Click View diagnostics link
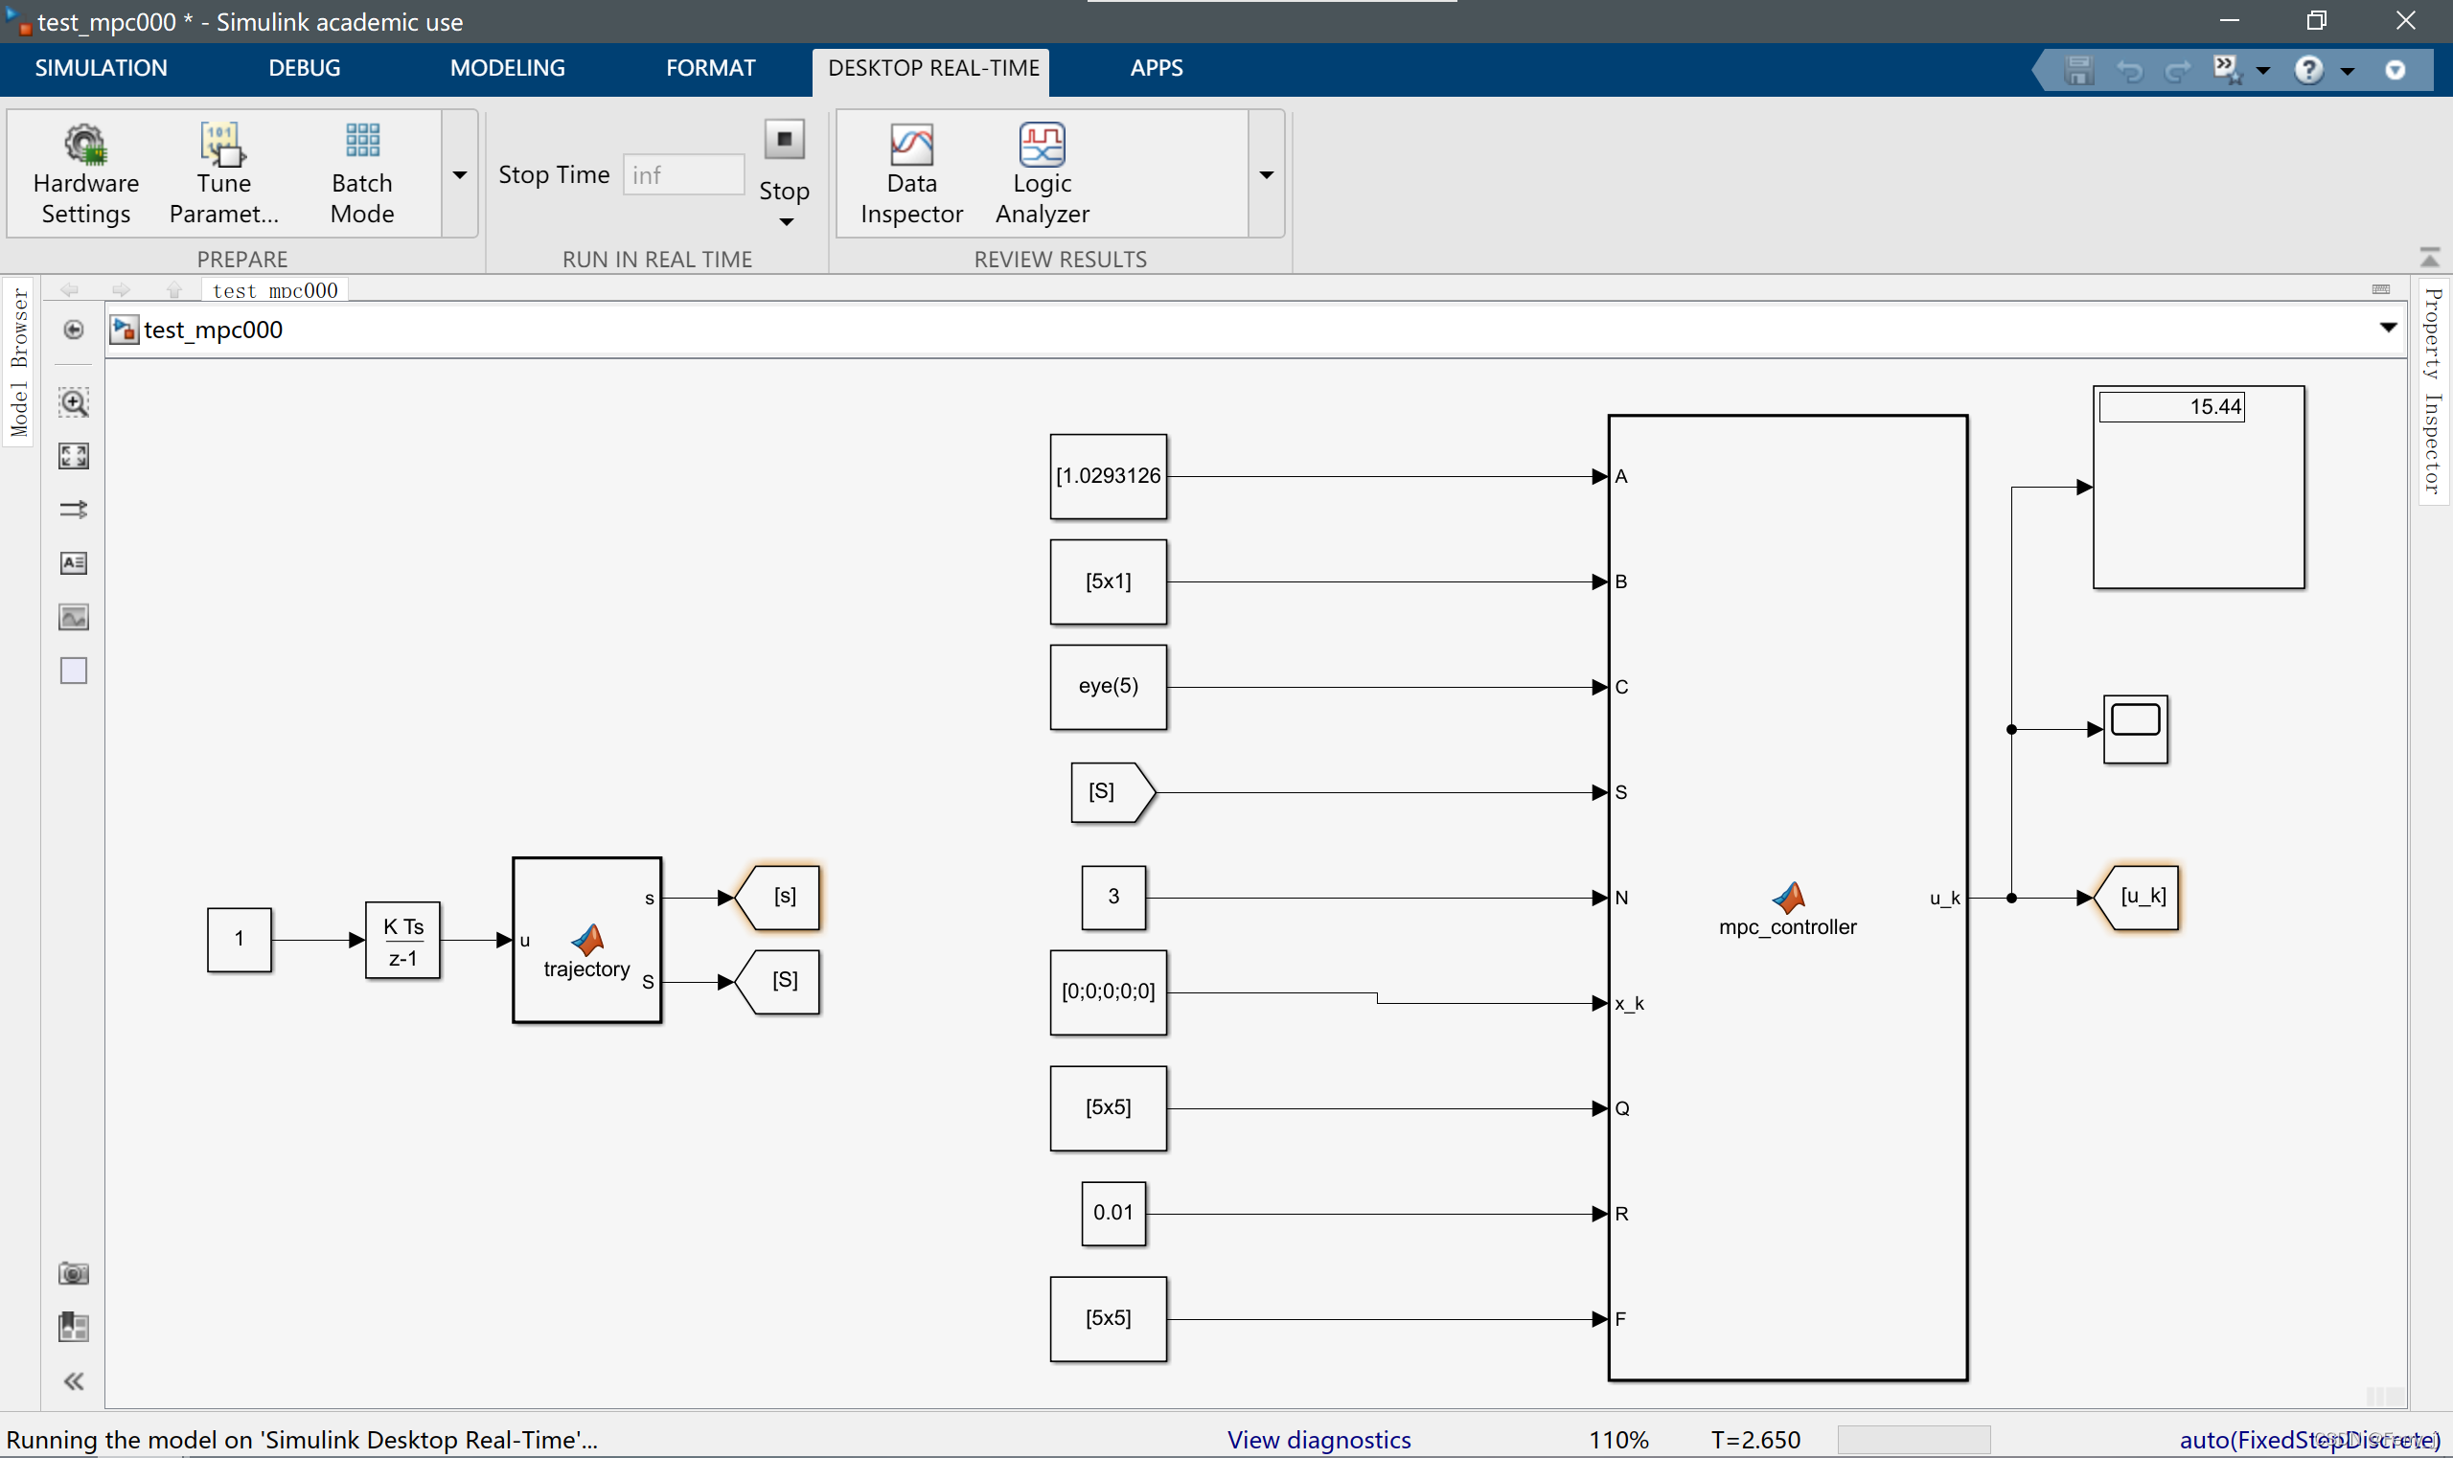 pyautogui.click(x=1318, y=1440)
